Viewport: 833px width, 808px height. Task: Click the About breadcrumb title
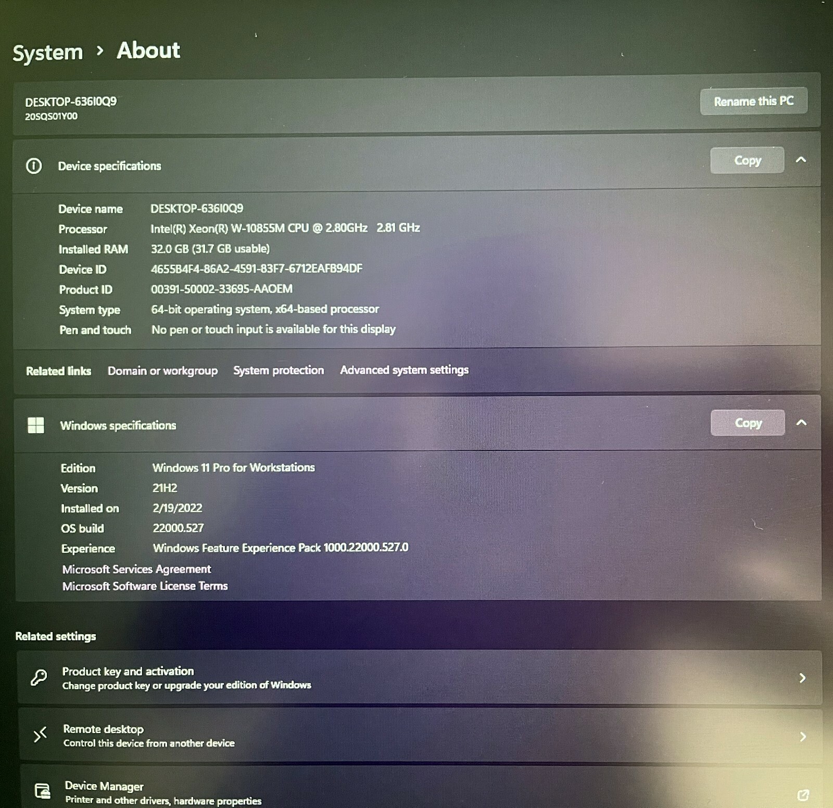(148, 51)
